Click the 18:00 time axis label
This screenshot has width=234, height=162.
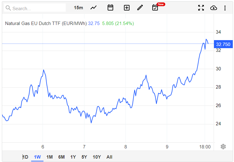tap(205, 147)
